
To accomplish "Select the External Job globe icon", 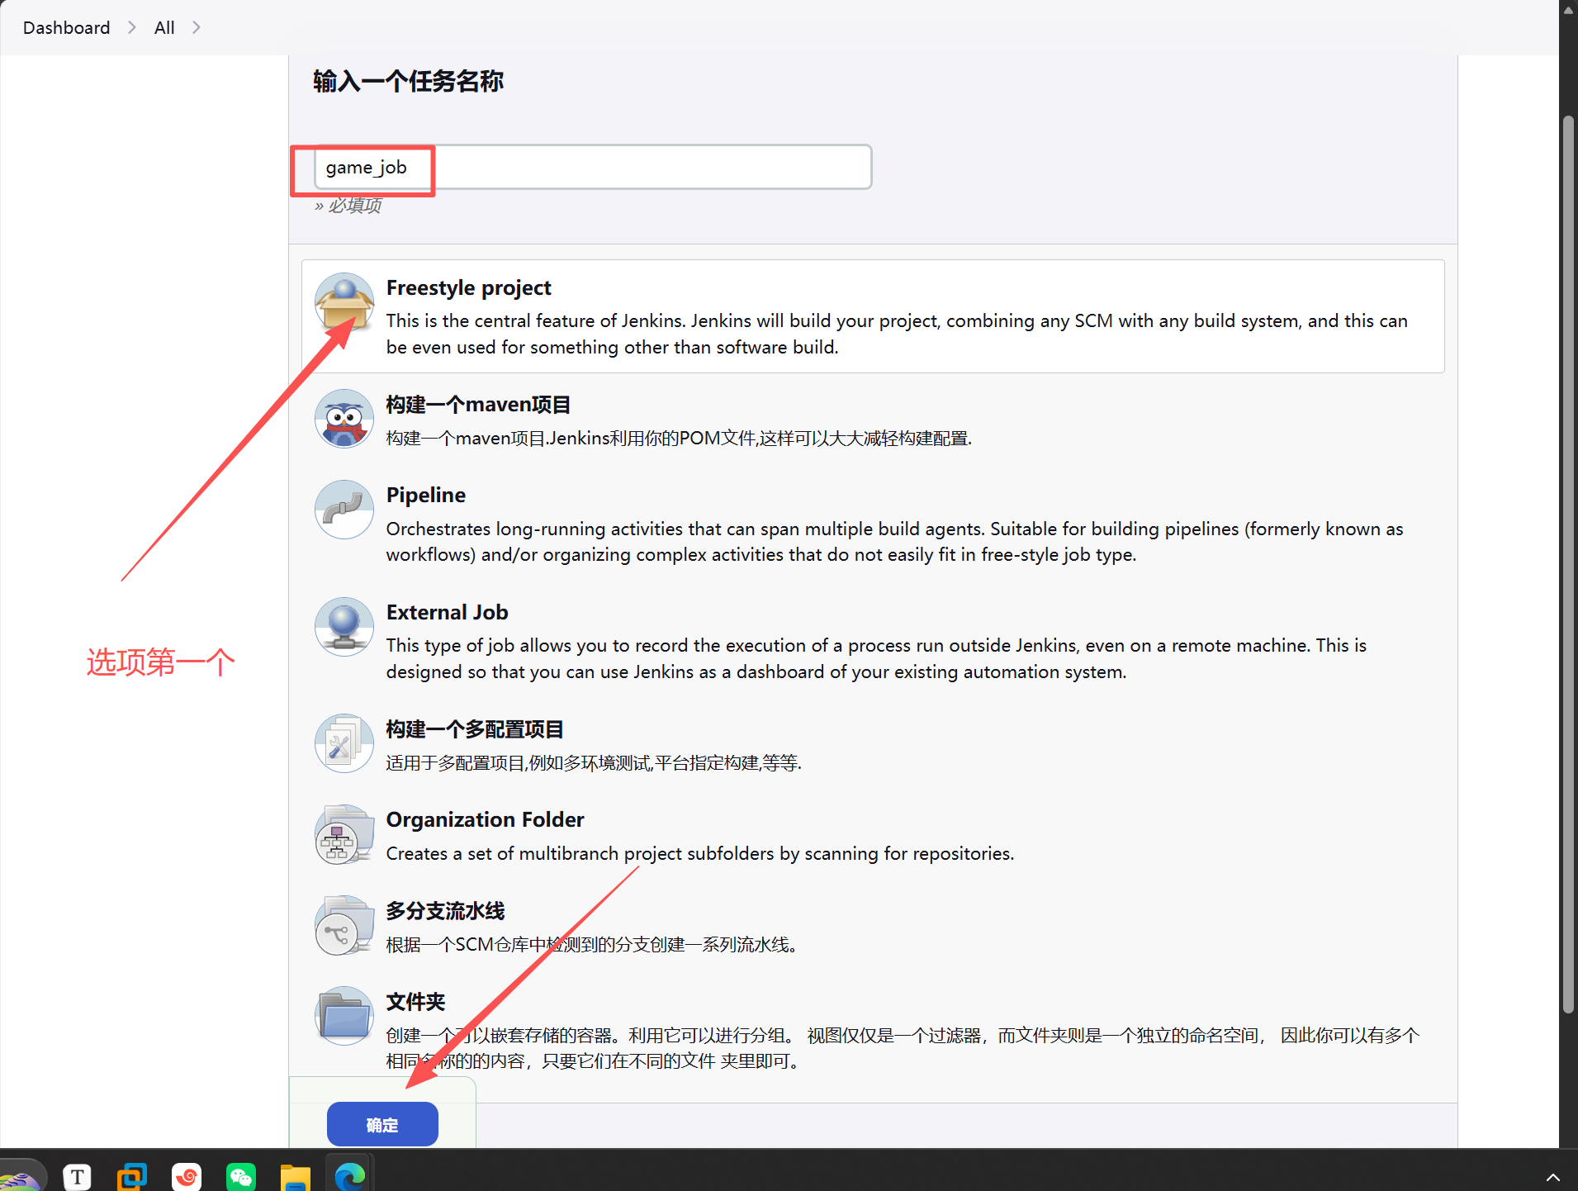I will pyautogui.click(x=344, y=627).
